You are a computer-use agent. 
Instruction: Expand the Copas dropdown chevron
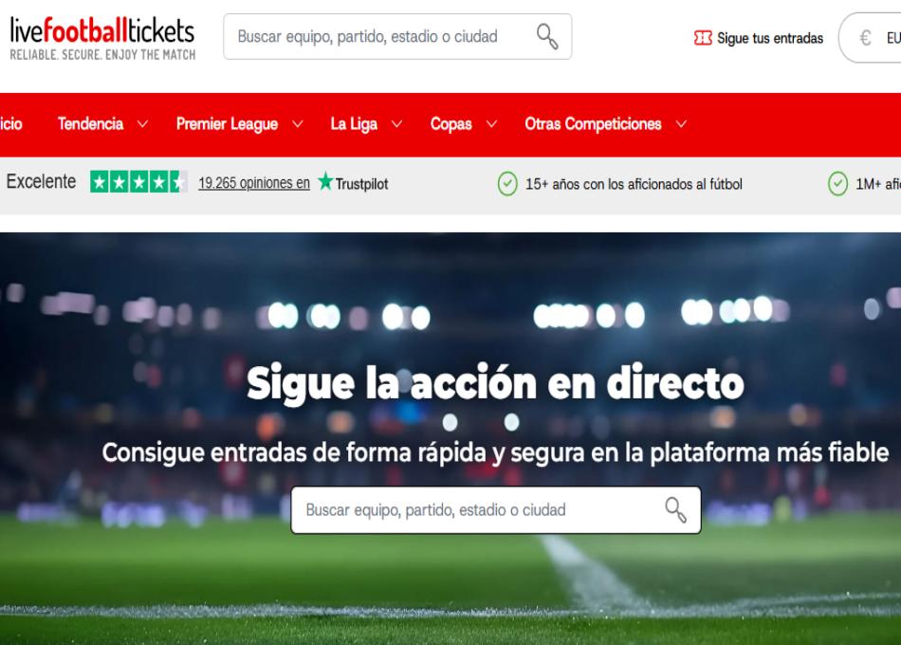tap(491, 124)
